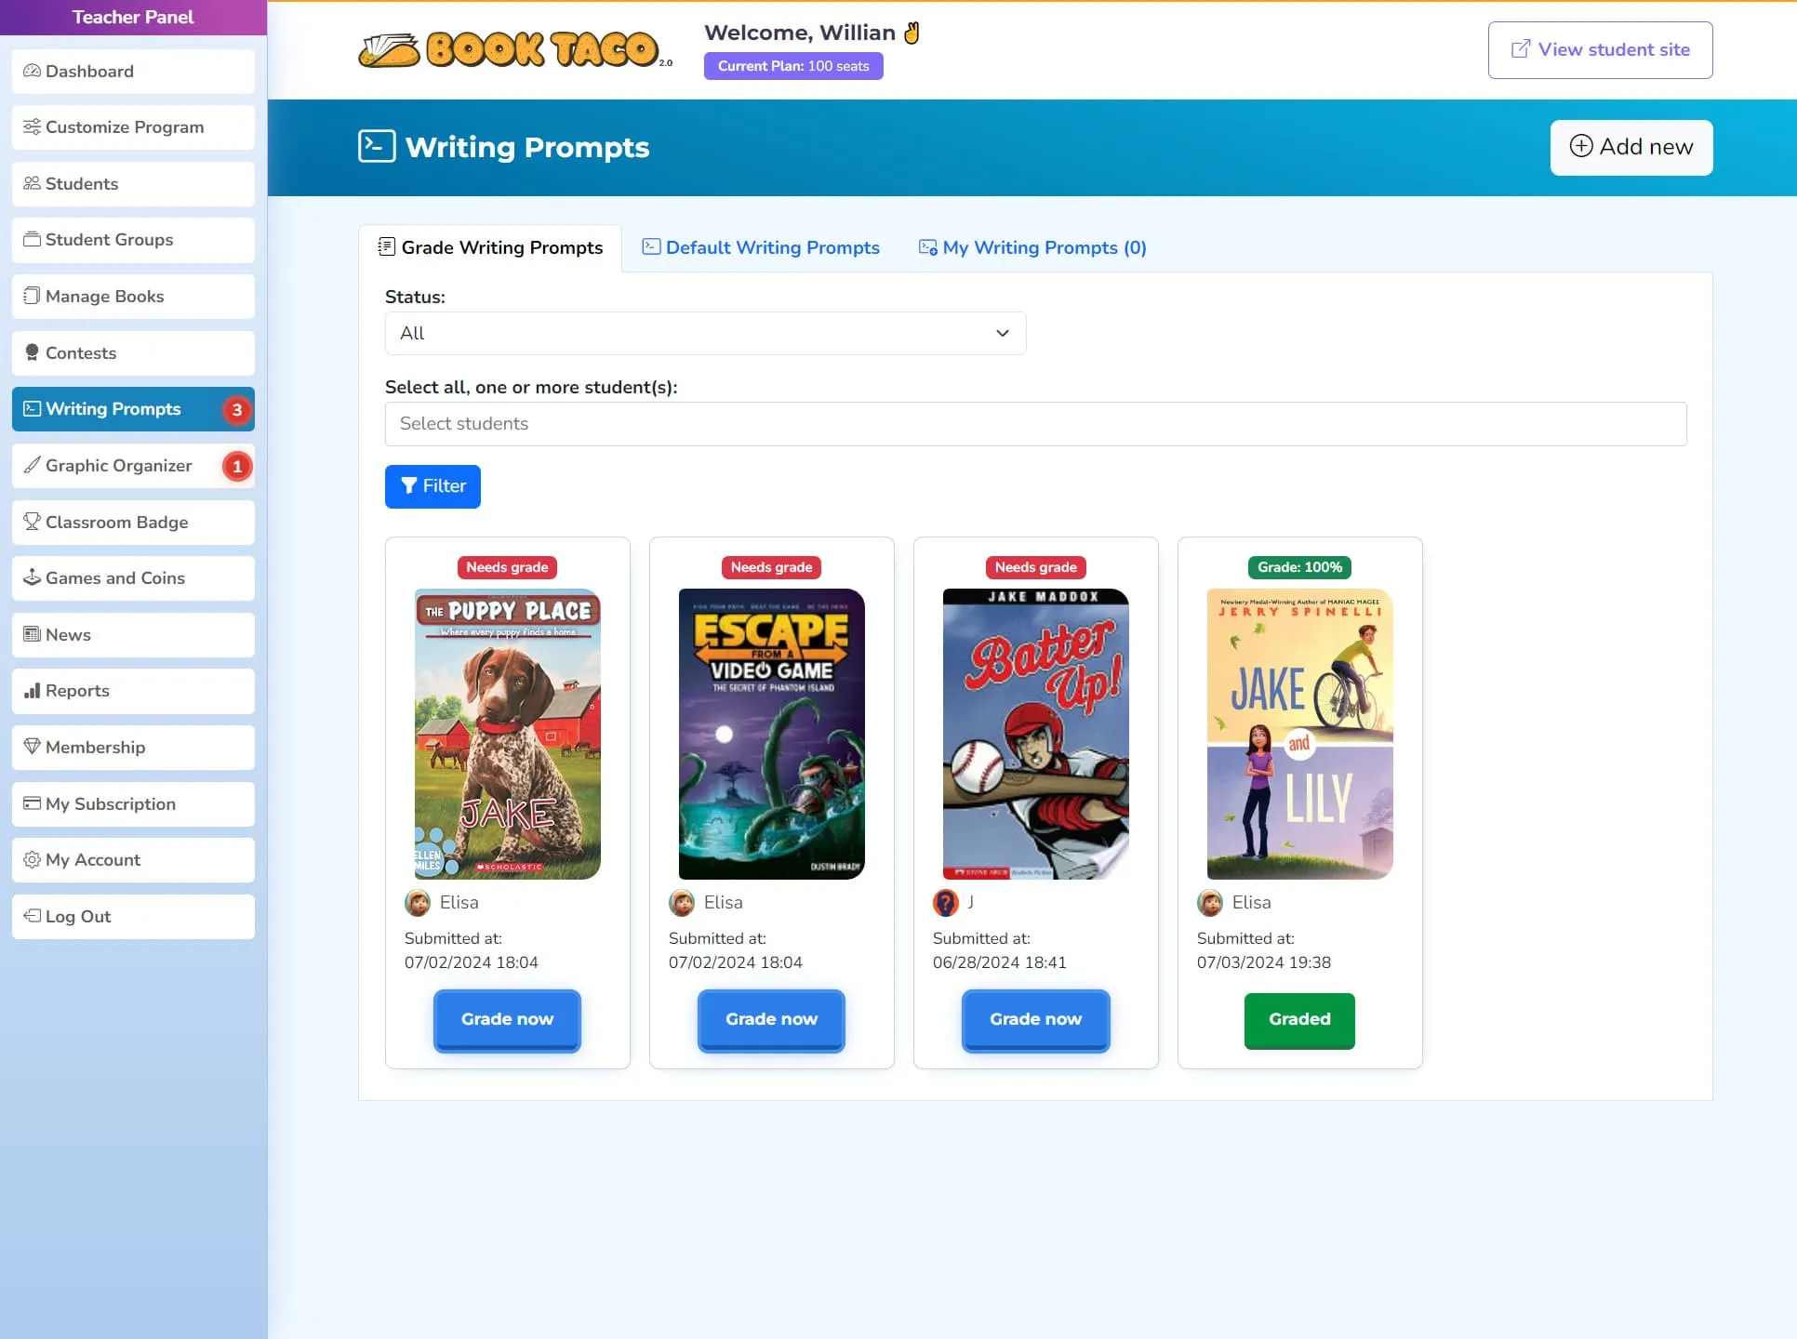Click the Games and Coins joystick icon
The width and height of the screenshot is (1797, 1339).
coord(32,578)
